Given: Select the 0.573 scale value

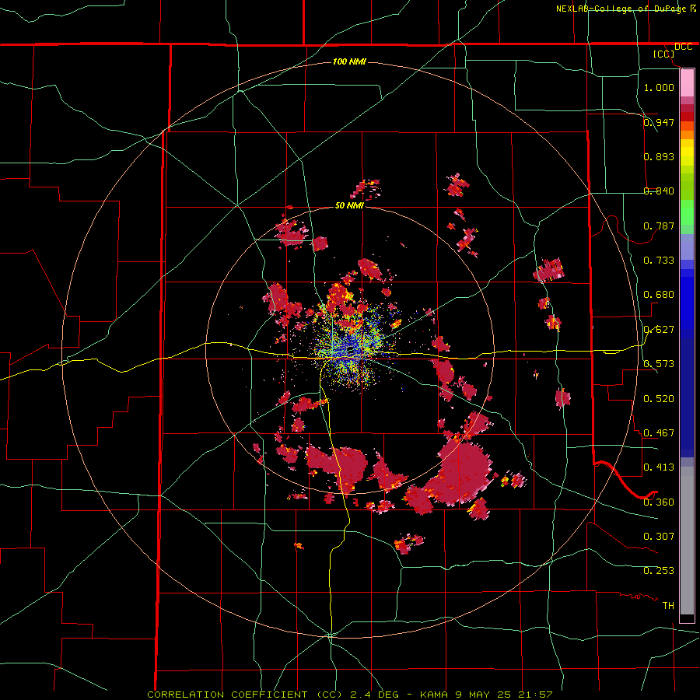Looking at the screenshot, I should tap(659, 363).
